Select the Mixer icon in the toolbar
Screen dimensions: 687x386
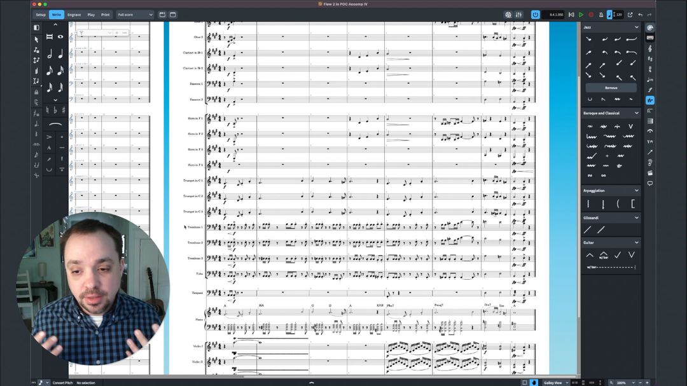(519, 15)
